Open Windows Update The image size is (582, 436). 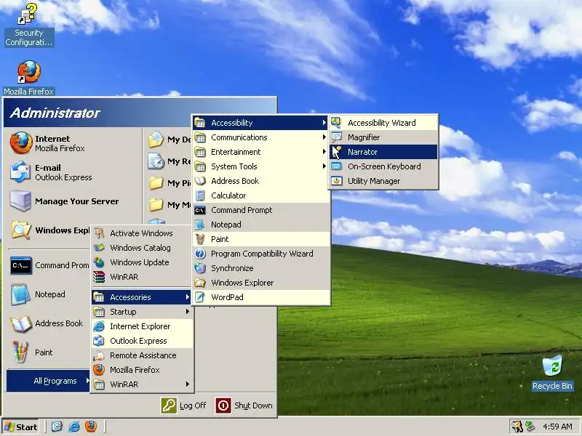(x=142, y=262)
